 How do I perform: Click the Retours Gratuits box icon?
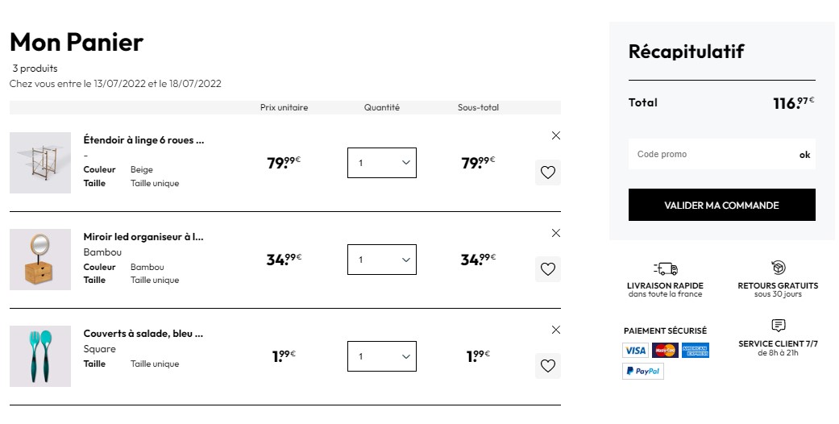point(778,267)
